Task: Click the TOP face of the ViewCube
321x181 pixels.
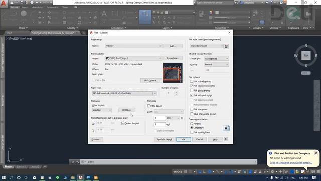Action: click(306, 56)
